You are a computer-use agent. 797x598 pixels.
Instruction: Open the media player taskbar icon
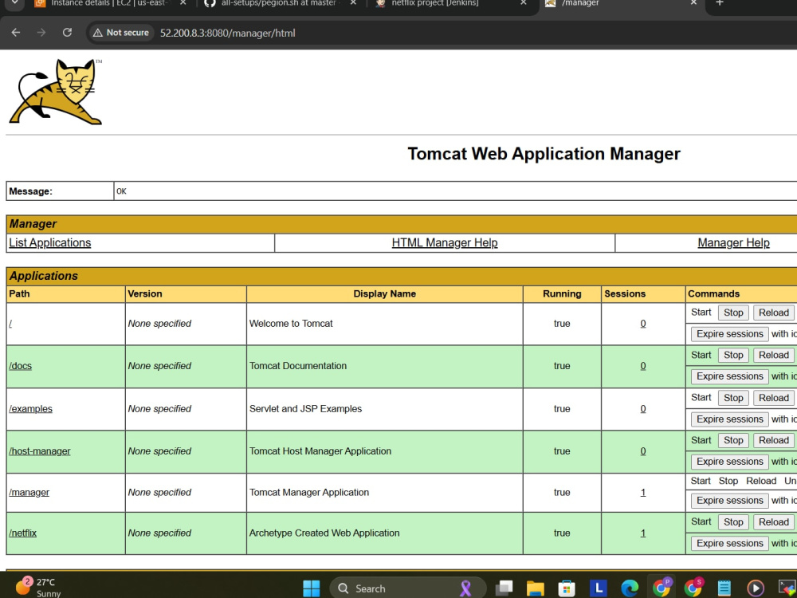point(756,588)
